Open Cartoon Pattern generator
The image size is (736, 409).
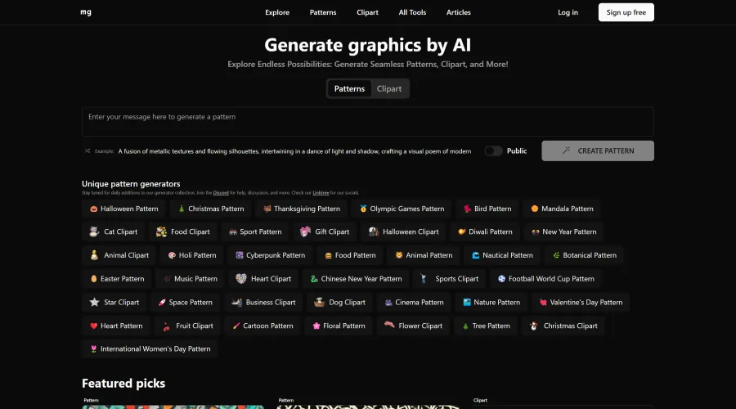[263, 326]
